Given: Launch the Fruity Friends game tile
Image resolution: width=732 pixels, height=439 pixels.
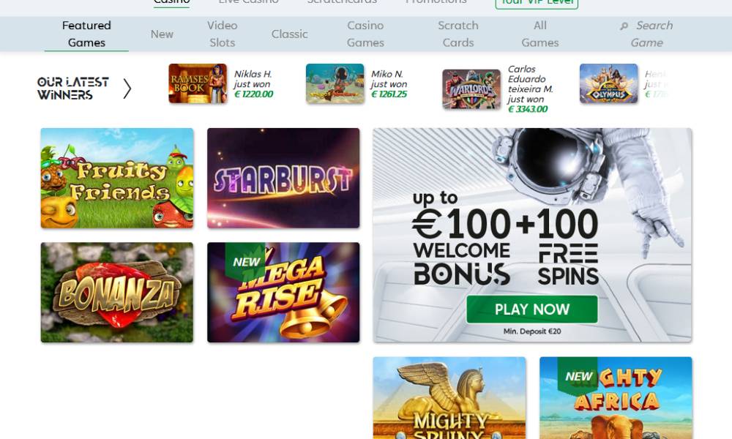Looking at the screenshot, I should [117, 179].
